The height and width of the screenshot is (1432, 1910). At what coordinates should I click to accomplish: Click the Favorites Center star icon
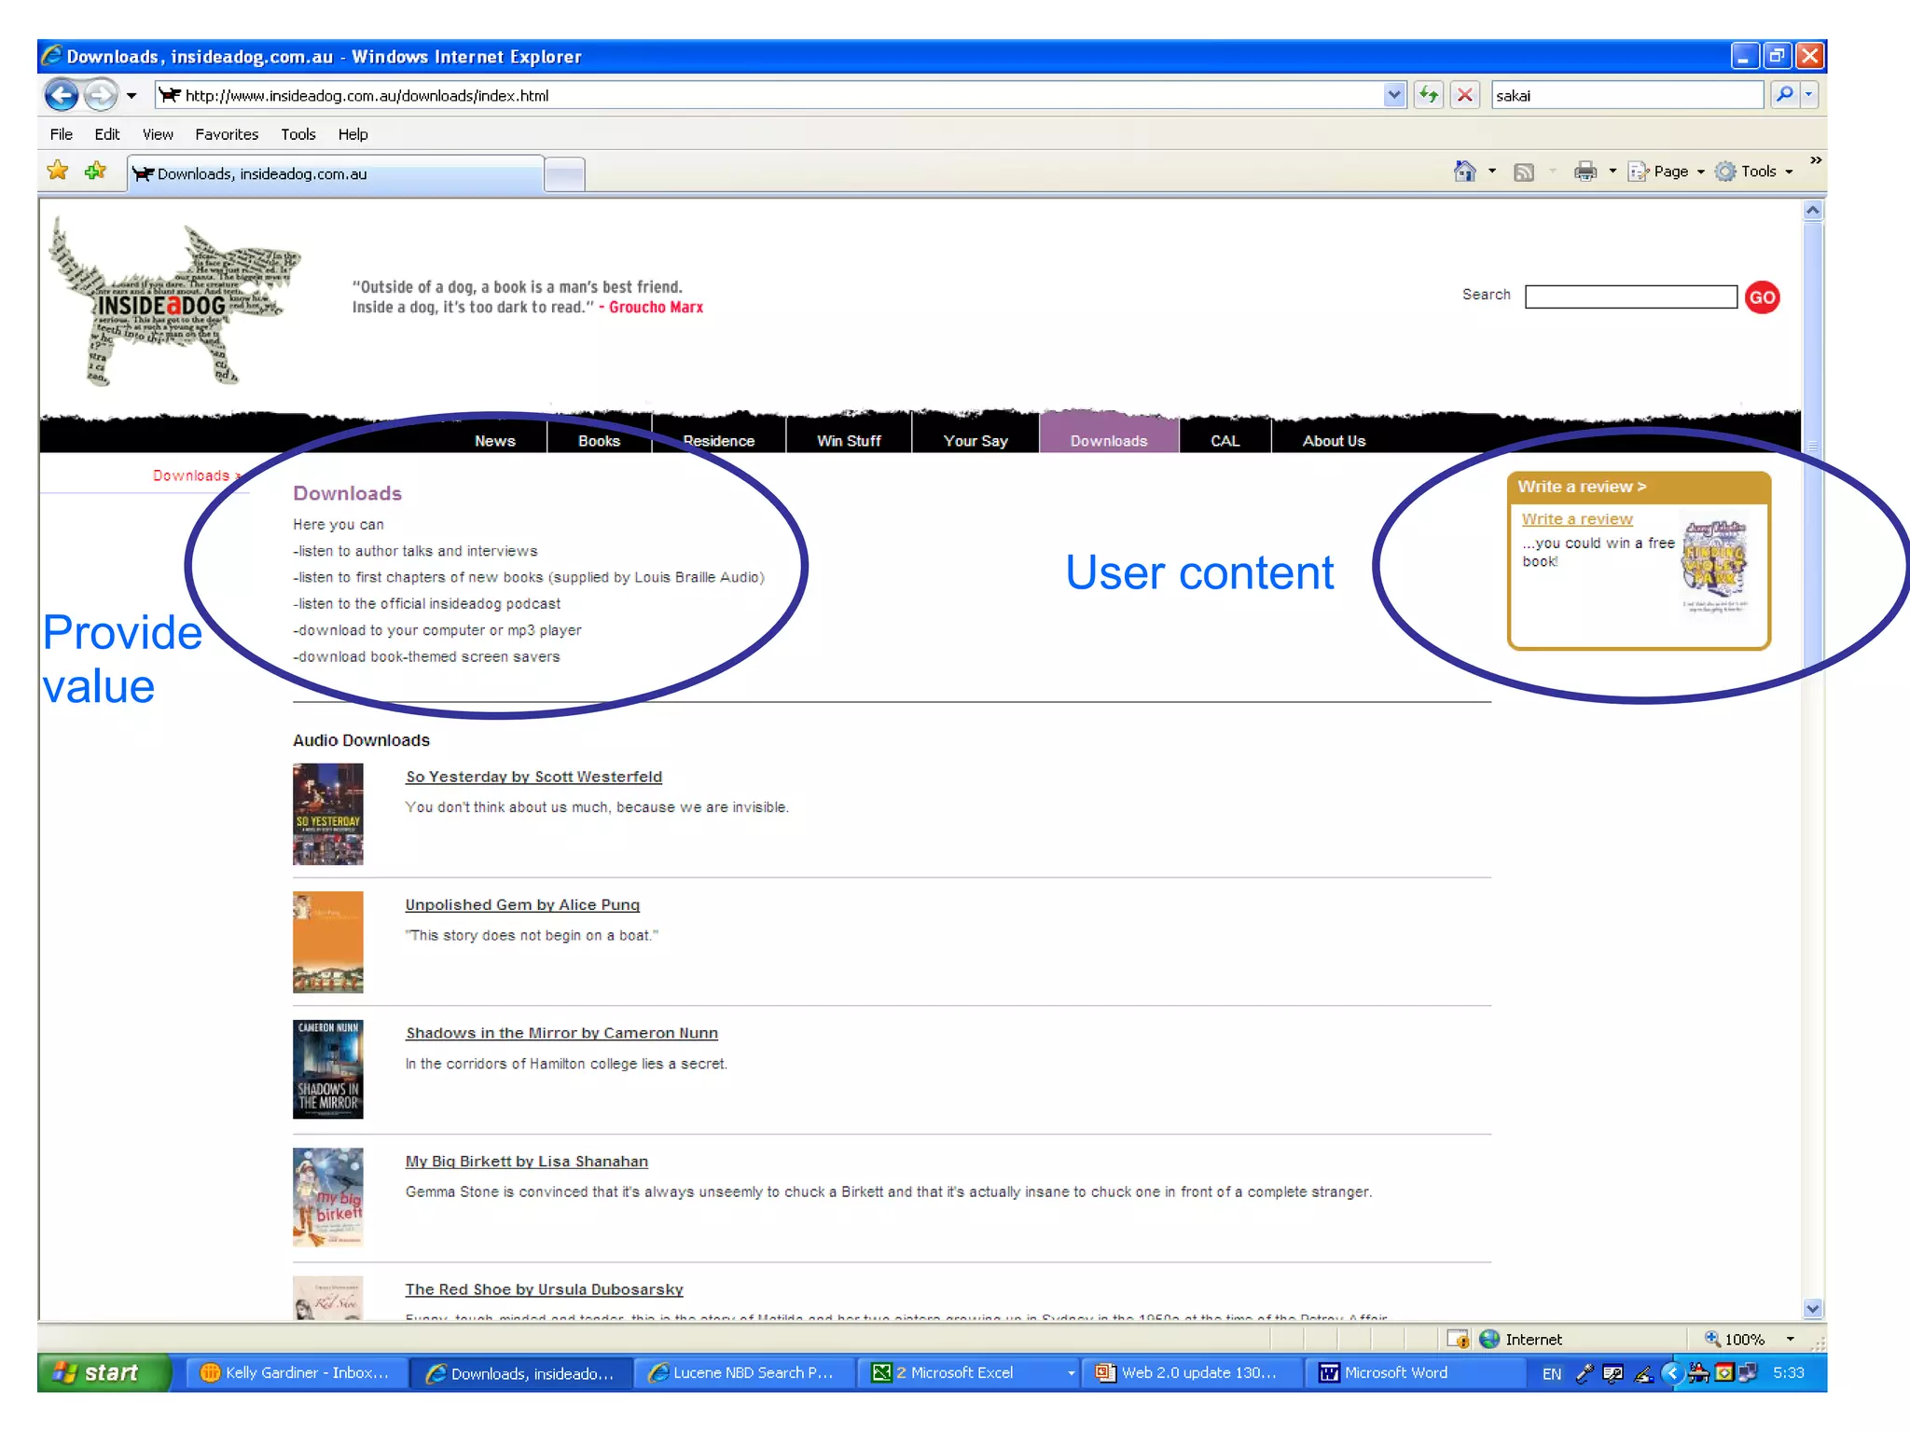point(58,172)
